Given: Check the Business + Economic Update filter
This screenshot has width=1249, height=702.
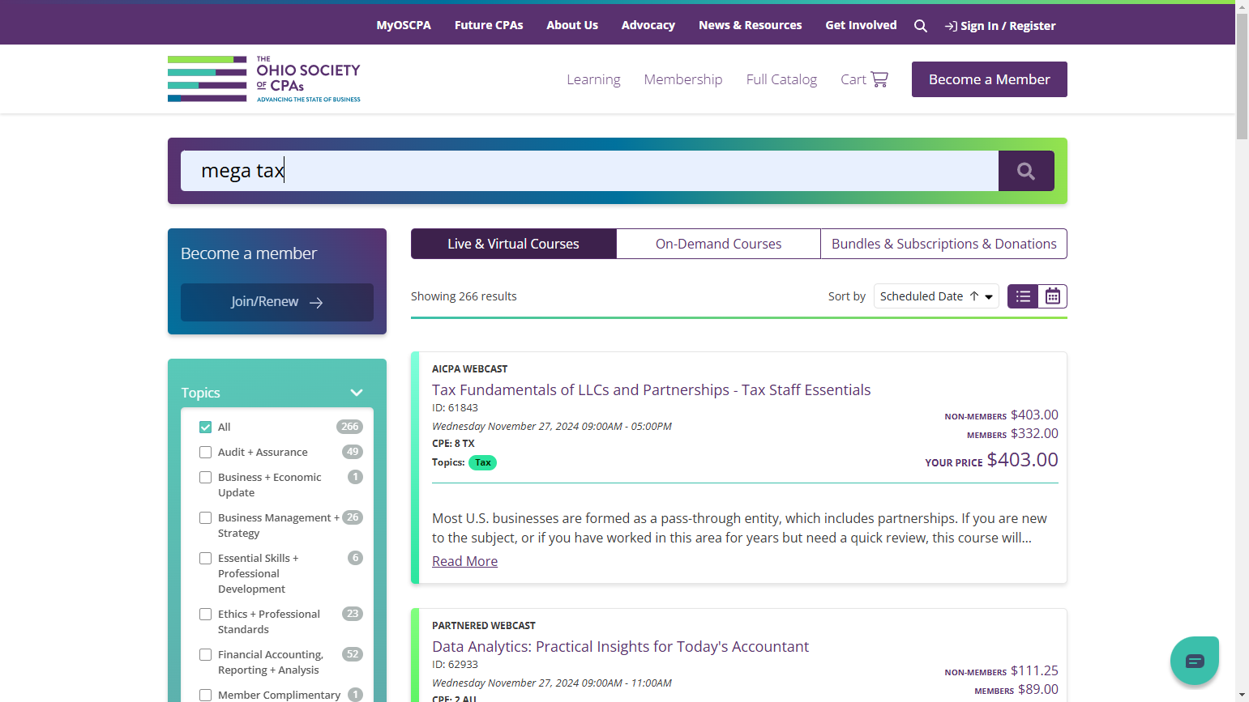Looking at the screenshot, I should [205, 477].
